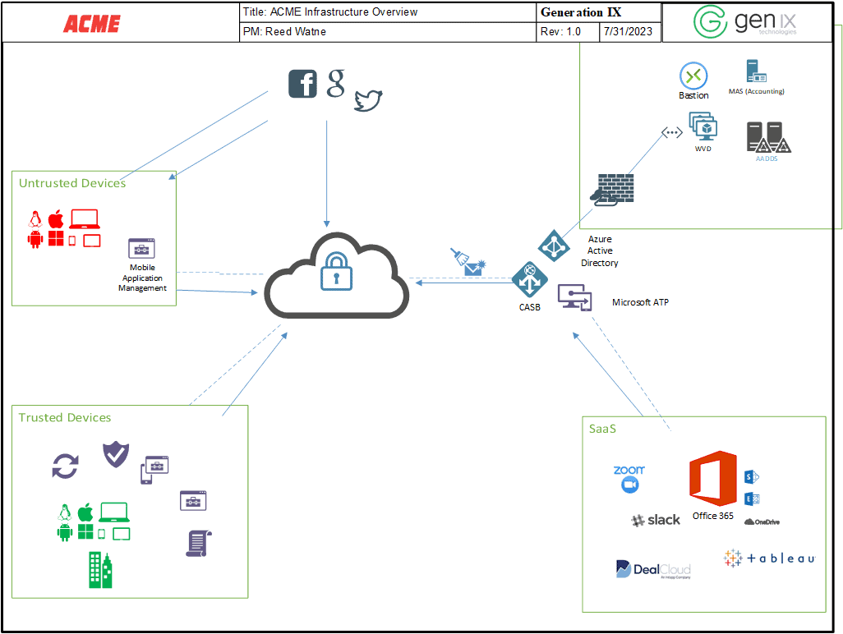This screenshot has width=843, height=634.
Task: Click the connector arrows icon near WVD
Action: [672, 132]
